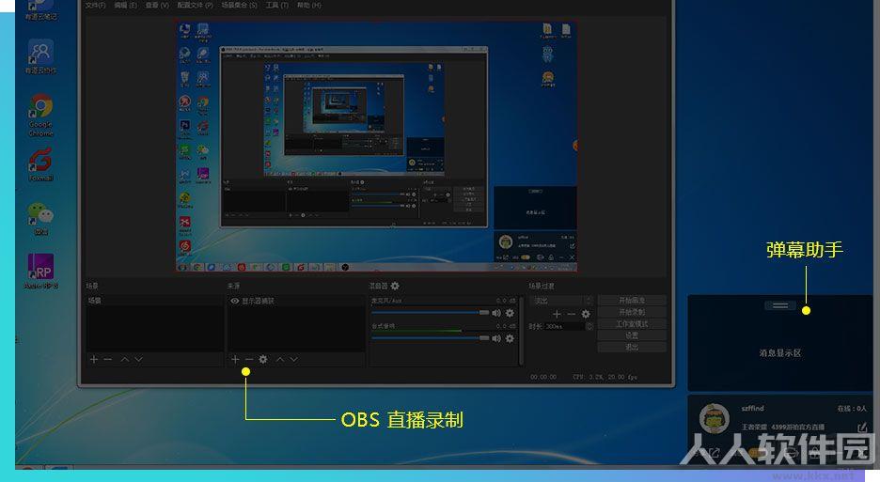Open 有道云协作 desktop icon
880x482 pixels.
pyautogui.click(x=40, y=56)
